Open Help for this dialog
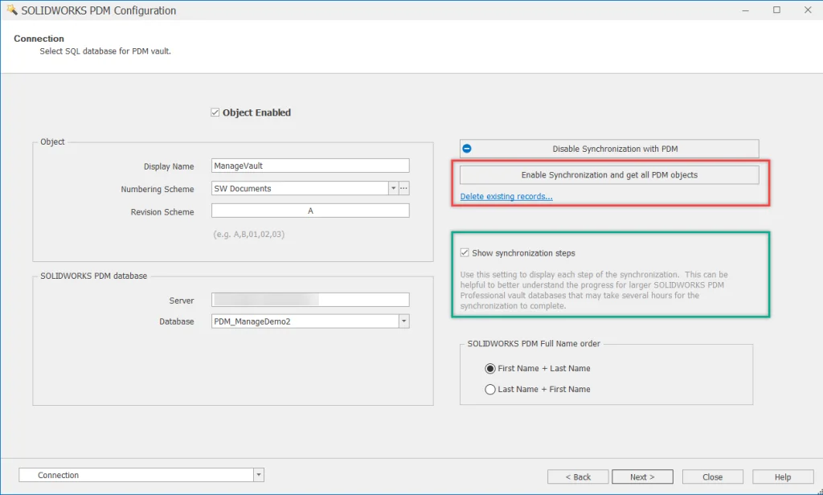This screenshot has height=495, width=823. pos(782,477)
